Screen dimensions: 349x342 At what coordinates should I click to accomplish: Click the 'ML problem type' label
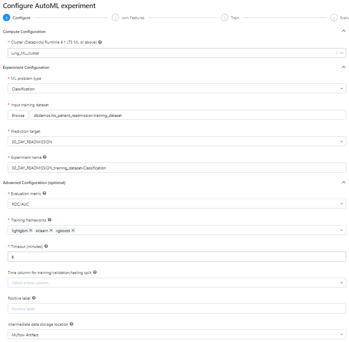click(x=26, y=79)
